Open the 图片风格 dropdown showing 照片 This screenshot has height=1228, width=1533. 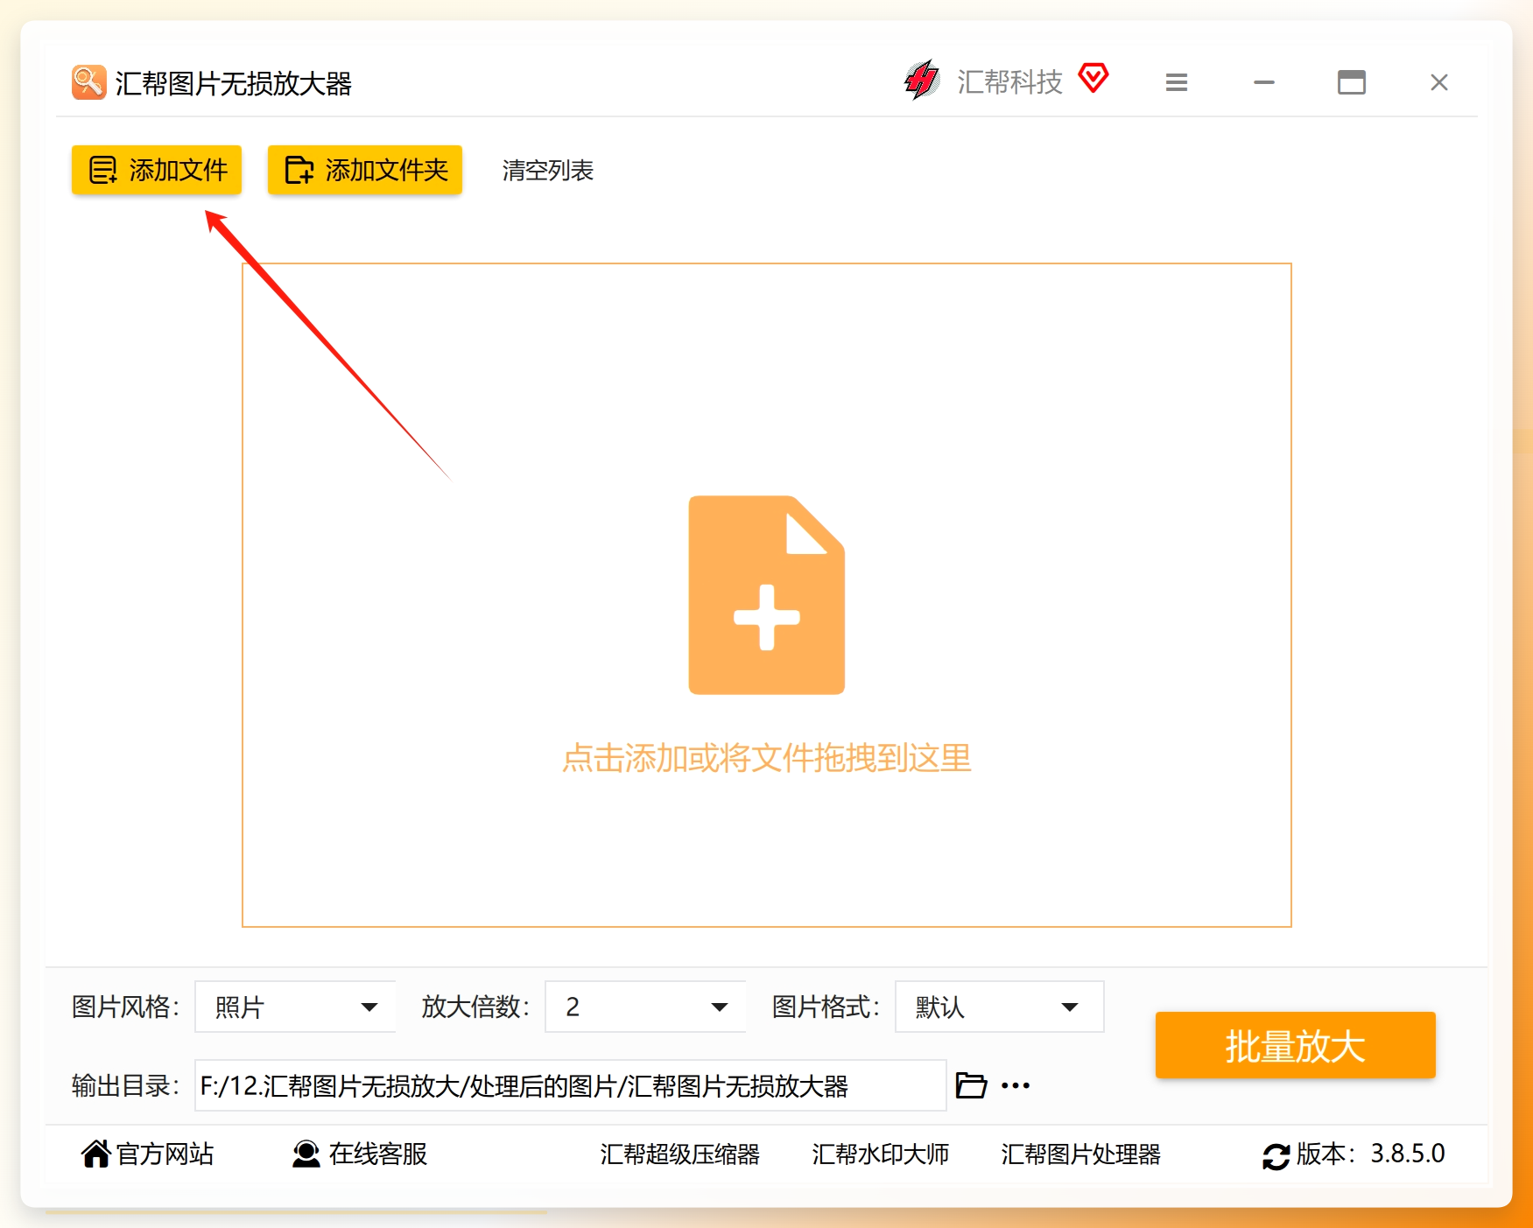click(x=295, y=1007)
